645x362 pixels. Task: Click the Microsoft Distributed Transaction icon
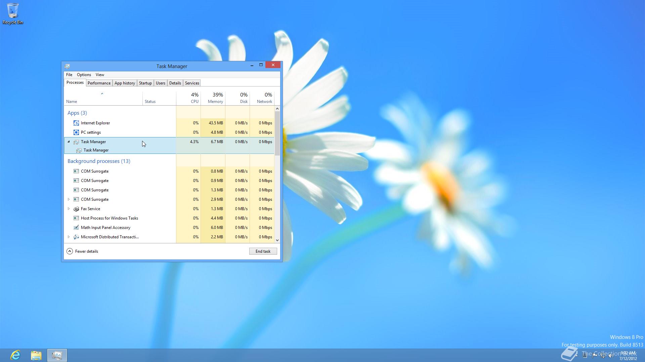(x=76, y=237)
